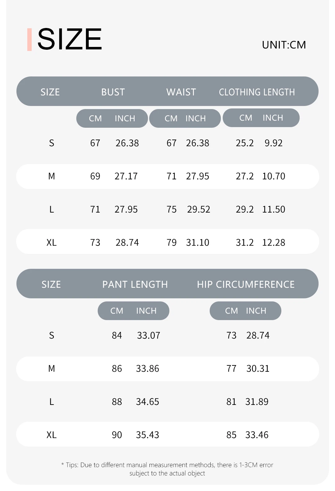Click the 12.28 clothing length value

(274, 242)
